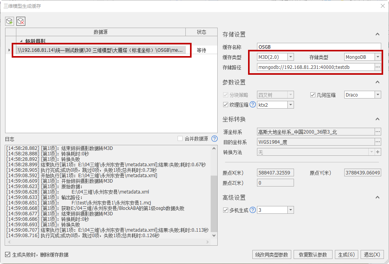Click the 缓存名称 input field

click(319, 47)
